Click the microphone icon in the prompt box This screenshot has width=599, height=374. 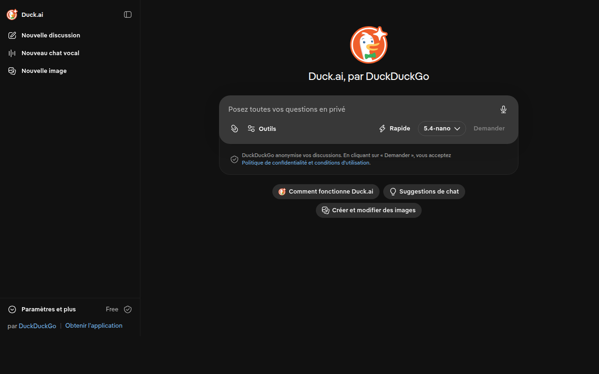(x=504, y=109)
